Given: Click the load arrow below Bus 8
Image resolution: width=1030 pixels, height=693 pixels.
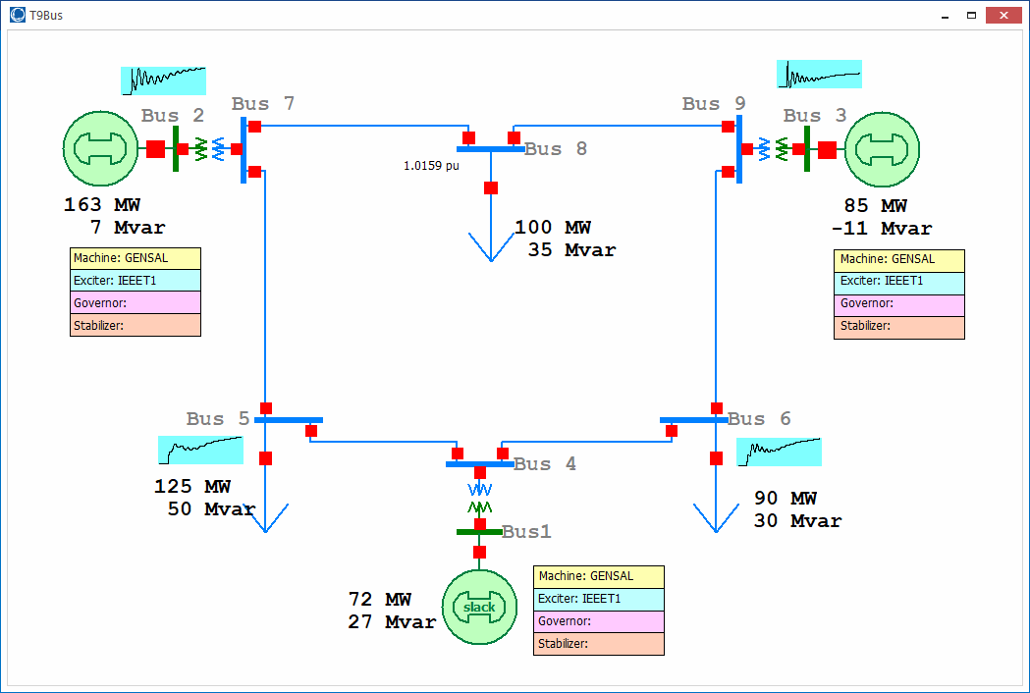Looking at the screenshot, I should point(491,243).
